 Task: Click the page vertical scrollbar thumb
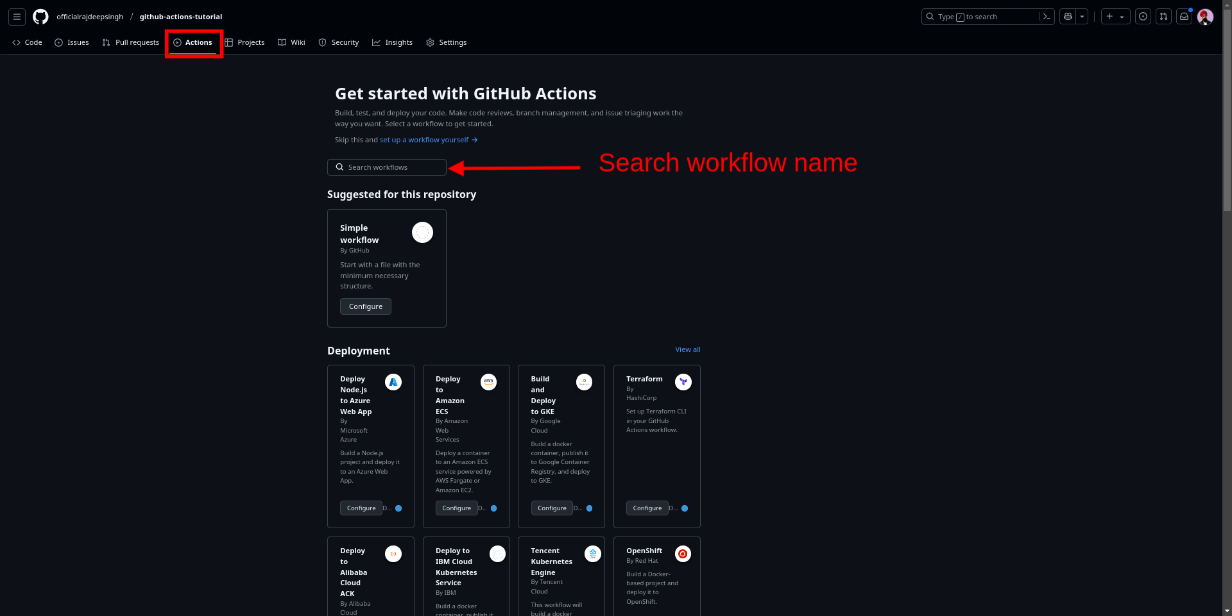[1227, 110]
